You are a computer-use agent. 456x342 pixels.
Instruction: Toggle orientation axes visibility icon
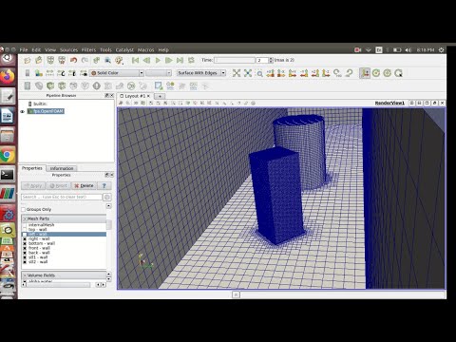pyautogui.click(x=365, y=73)
